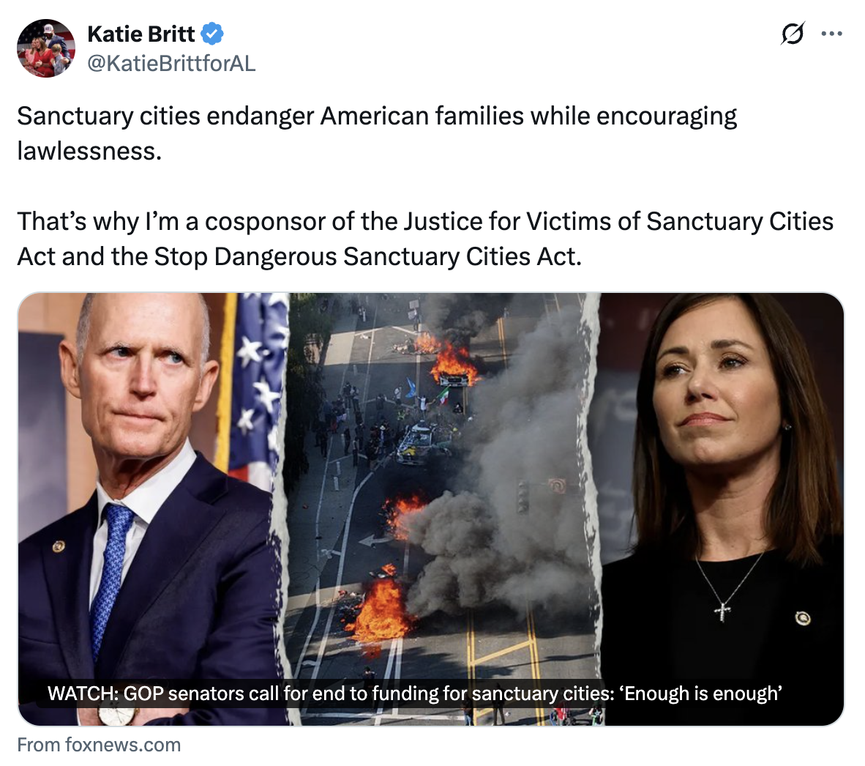
Task: Click the blue verified checkmark badge
Action: tap(211, 34)
